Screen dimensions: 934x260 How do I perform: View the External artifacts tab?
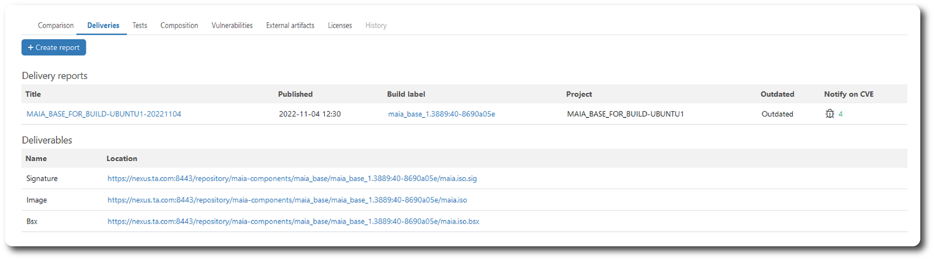(x=290, y=25)
